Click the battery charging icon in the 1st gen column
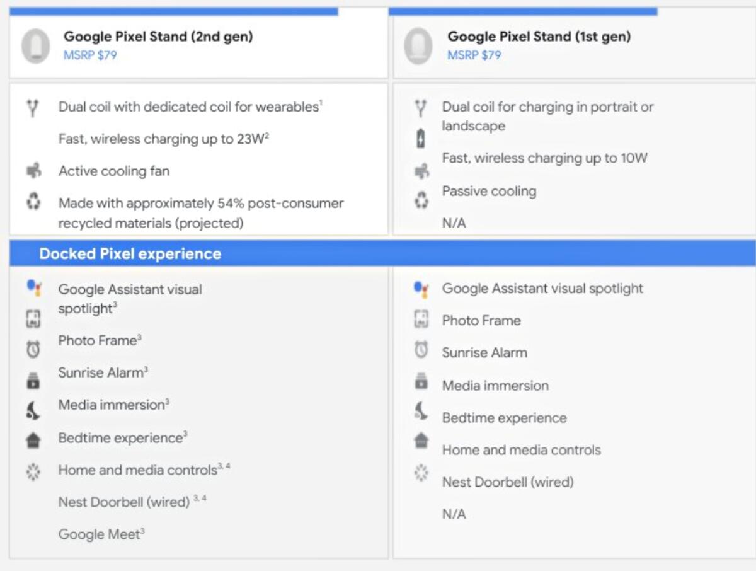 tap(421, 139)
